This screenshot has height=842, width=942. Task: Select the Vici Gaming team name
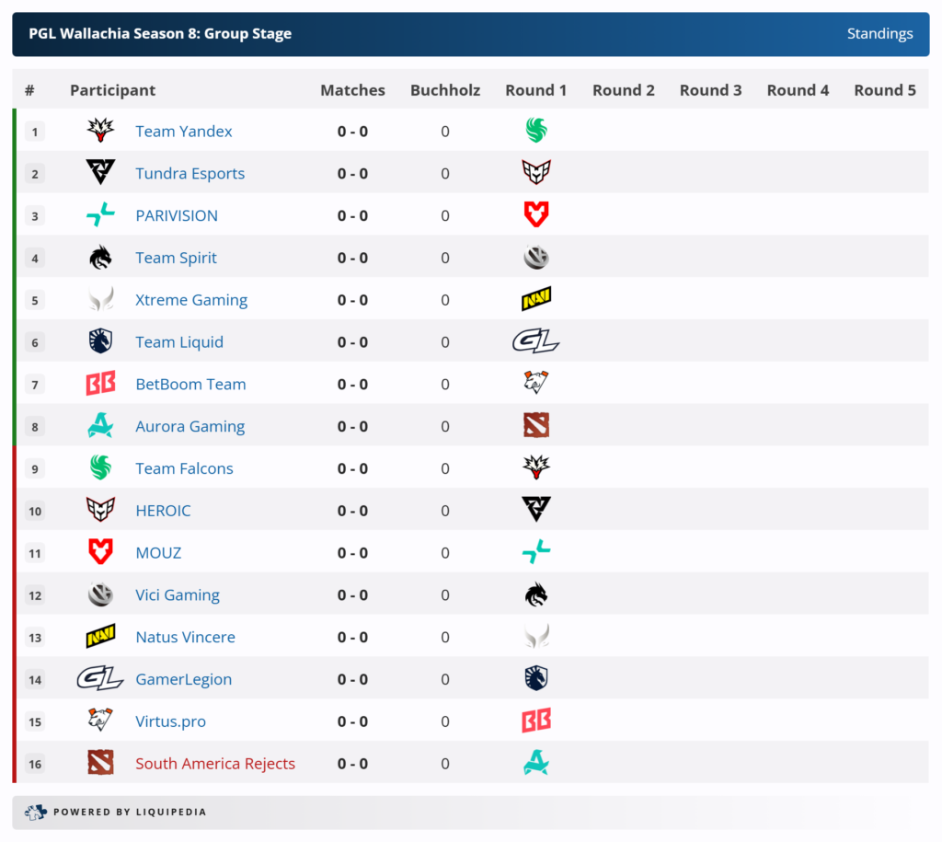(x=178, y=594)
